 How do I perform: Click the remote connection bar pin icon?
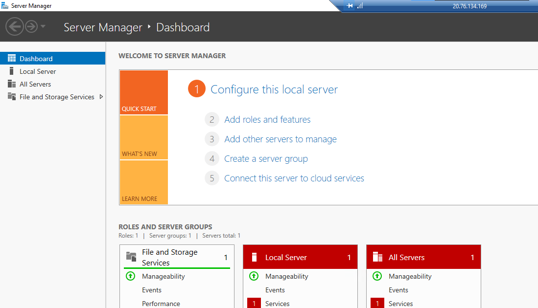[350, 5]
